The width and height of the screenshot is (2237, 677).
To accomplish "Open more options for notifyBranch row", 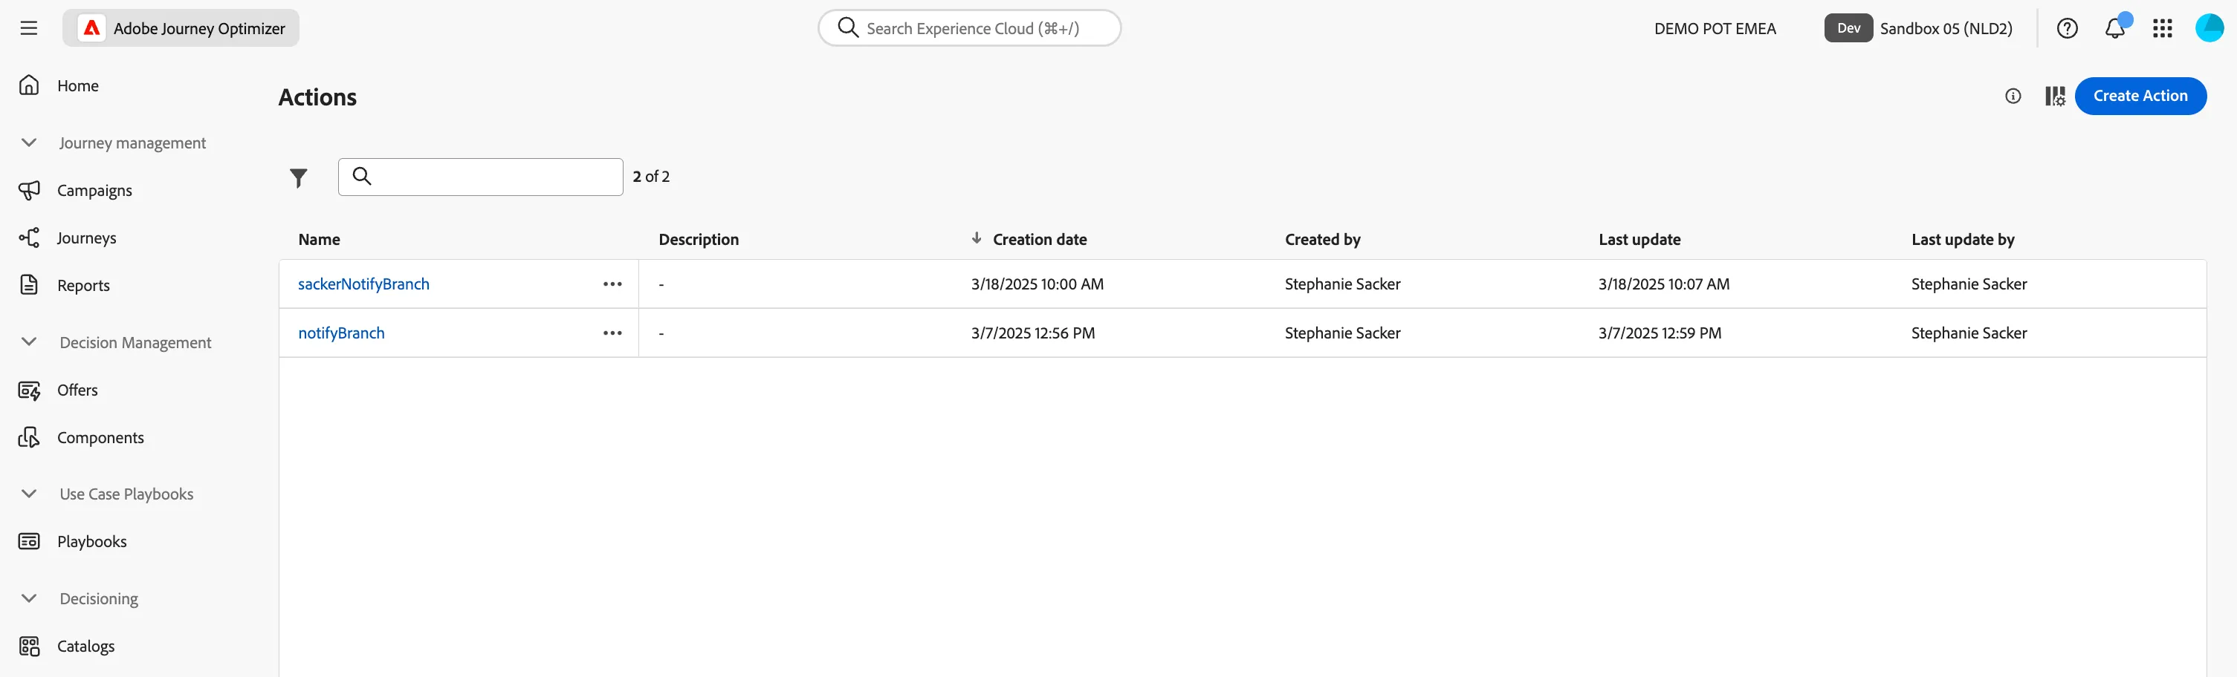I will (x=612, y=333).
